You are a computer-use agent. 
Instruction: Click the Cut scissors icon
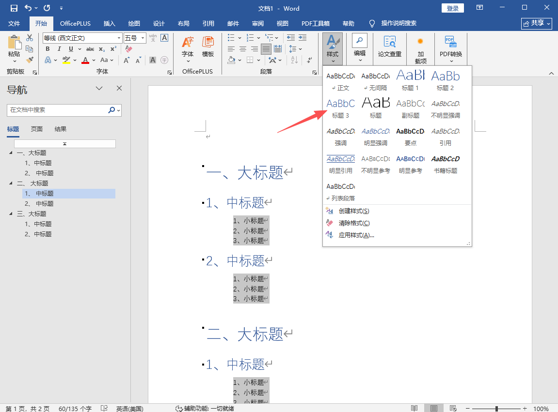pyautogui.click(x=30, y=38)
